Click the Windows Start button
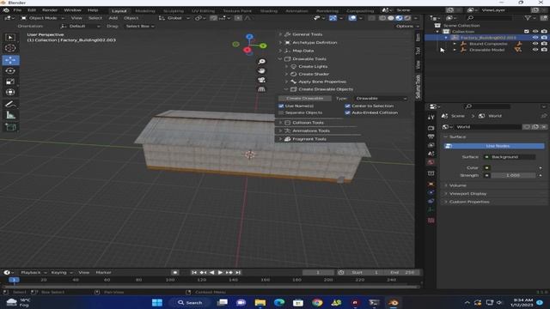The image size is (550, 309). (x=157, y=302)
